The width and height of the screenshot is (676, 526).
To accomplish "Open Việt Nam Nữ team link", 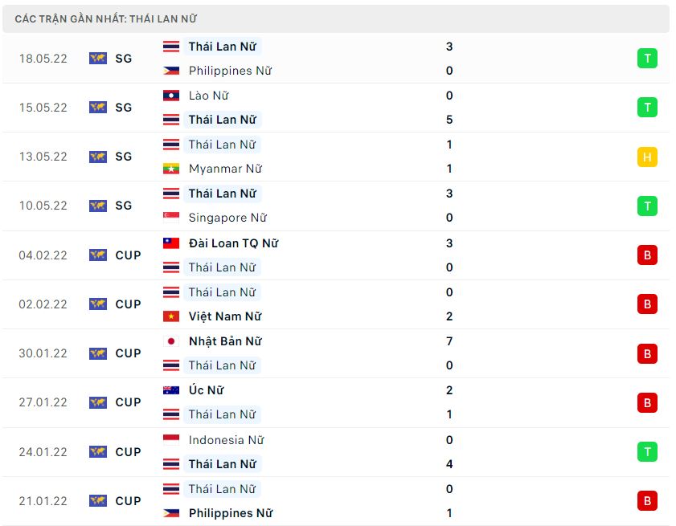I will coord(225,316).
